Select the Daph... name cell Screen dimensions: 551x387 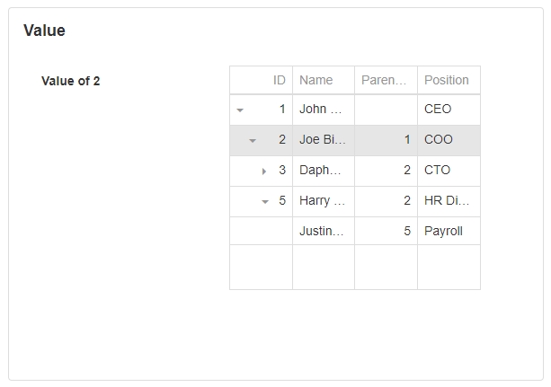pyautogui.click(x=322, y=171)
